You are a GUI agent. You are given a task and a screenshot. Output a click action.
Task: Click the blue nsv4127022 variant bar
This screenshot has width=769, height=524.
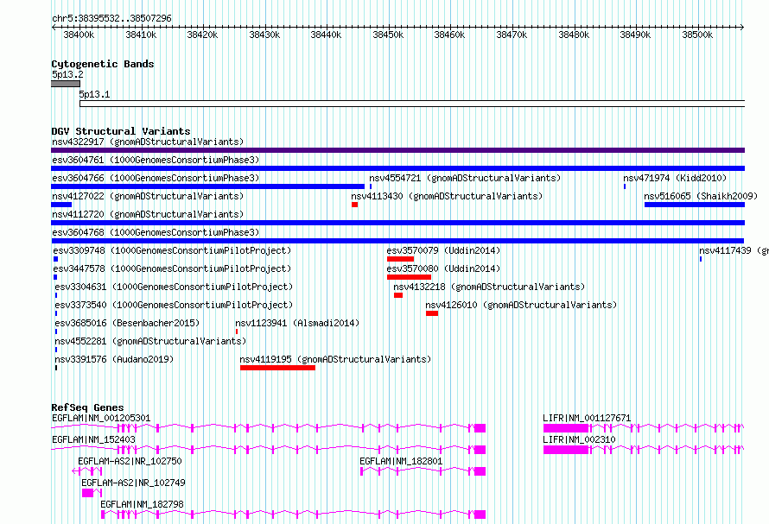click(61, 205)
